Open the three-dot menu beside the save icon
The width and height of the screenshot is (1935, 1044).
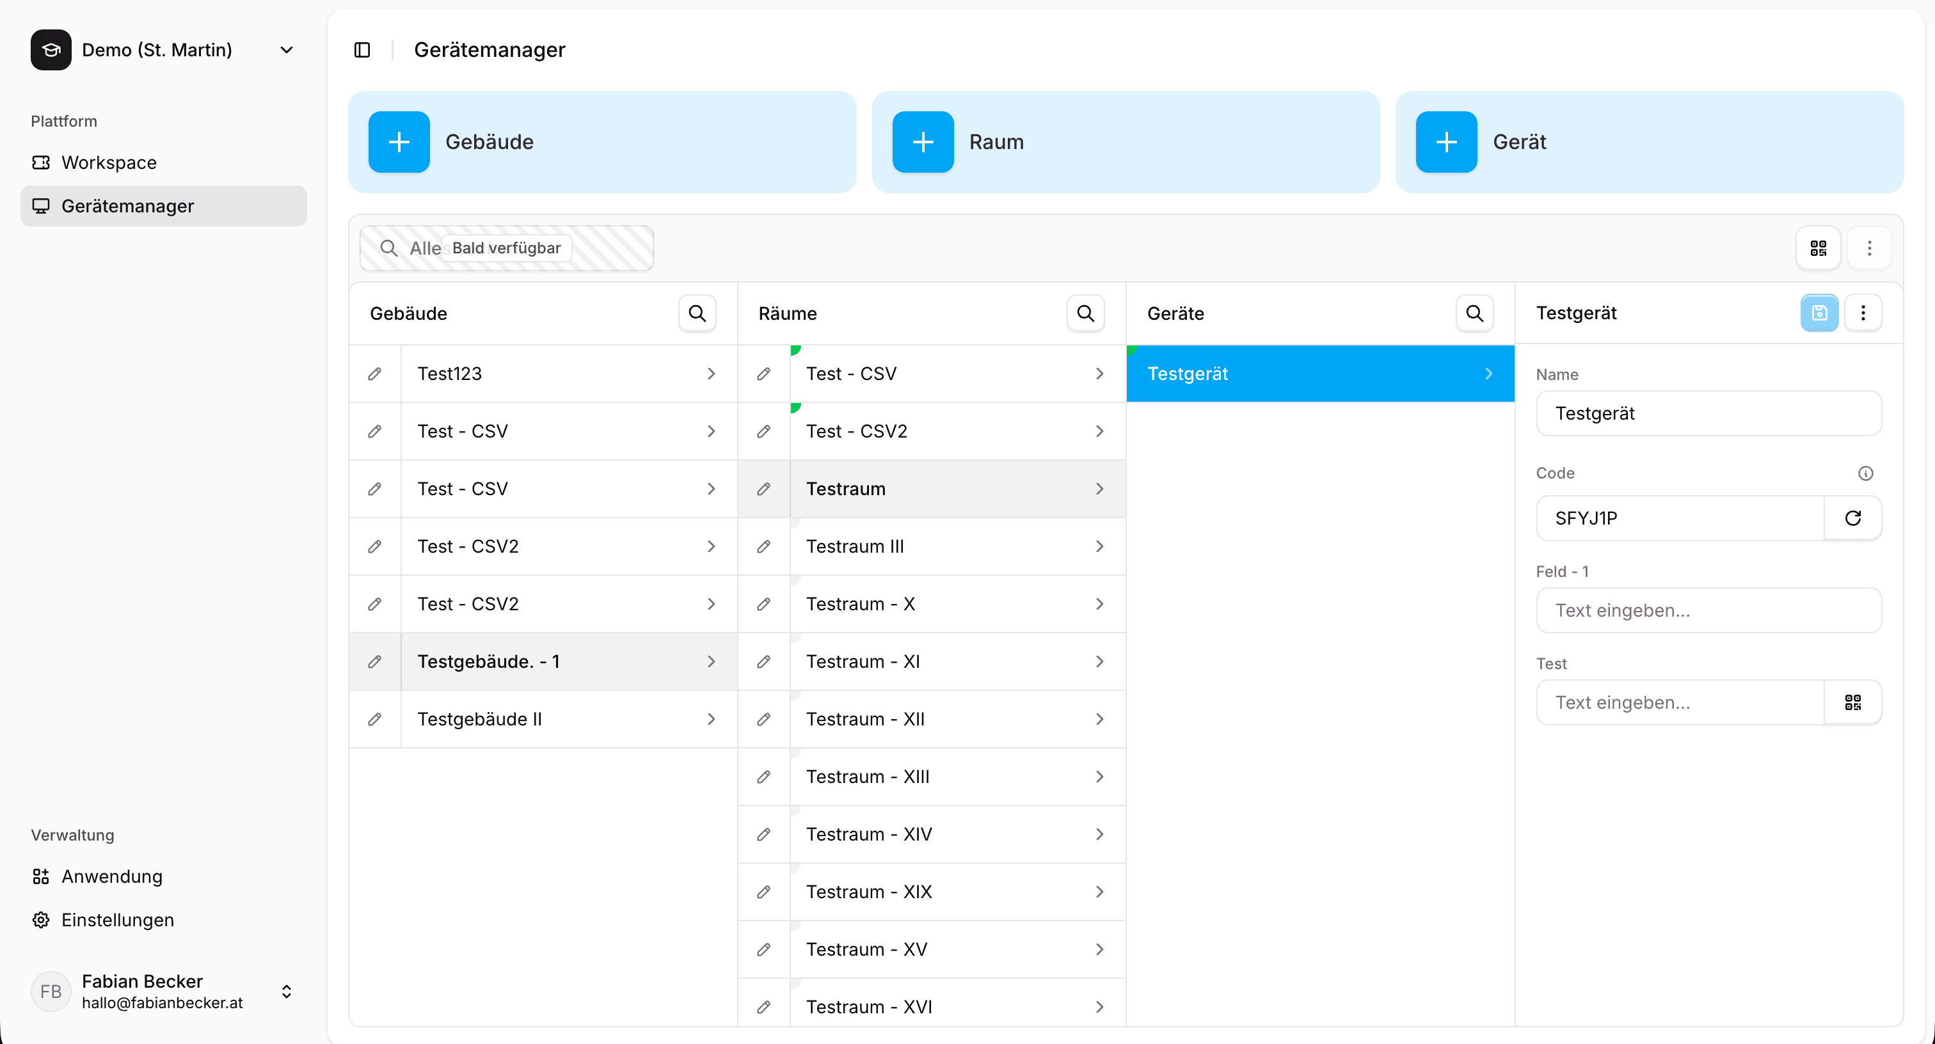(x=1863, y=312)
